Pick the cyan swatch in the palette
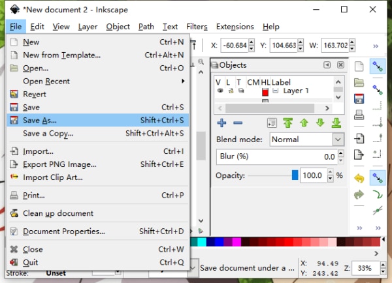The height and width of the screenshot is (283, 392). (x=202, y=242)
